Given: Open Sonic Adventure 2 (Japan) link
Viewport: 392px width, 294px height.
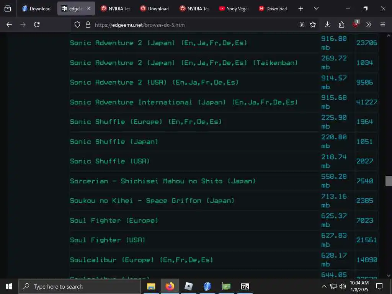Looking at the screenshot, I should click(x=158, y=43).
